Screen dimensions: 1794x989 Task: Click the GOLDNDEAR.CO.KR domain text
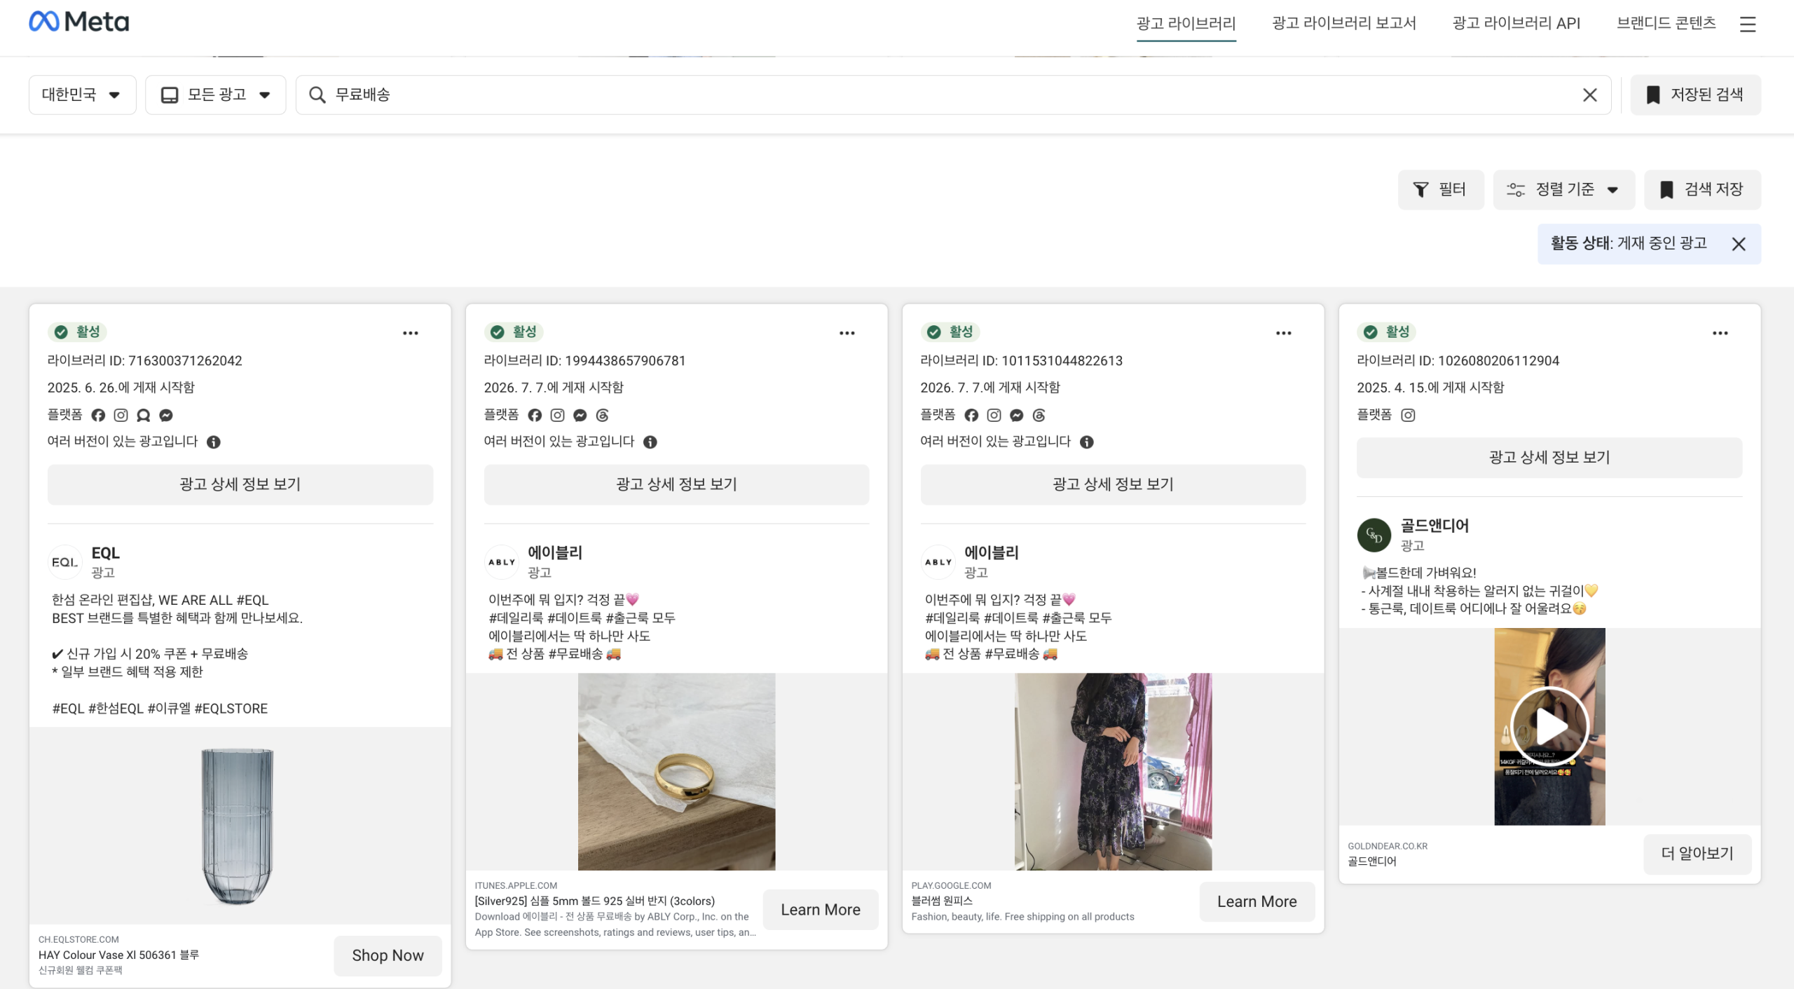(1388, 846)
